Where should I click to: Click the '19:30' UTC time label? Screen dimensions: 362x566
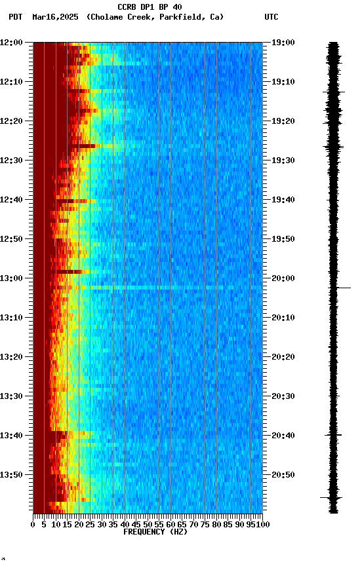coord(283,160)
